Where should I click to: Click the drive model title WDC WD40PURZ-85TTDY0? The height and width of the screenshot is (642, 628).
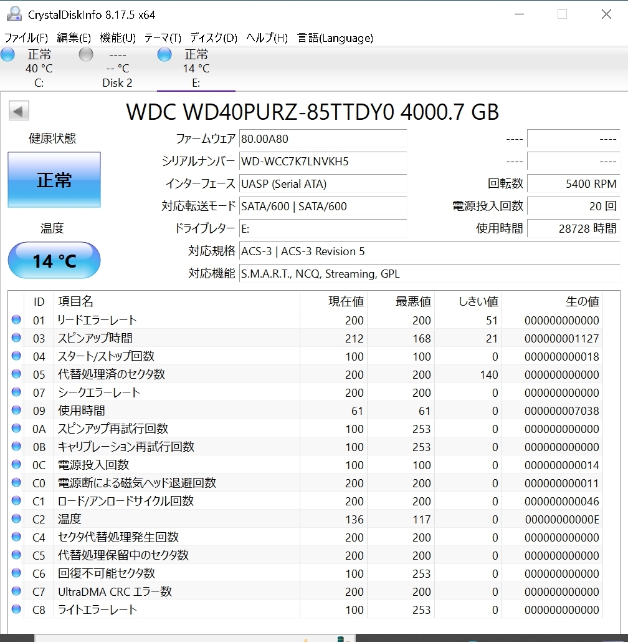tap(312, 112)
